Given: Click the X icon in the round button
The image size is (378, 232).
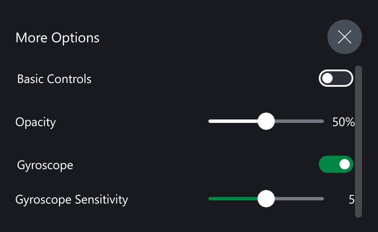Looking at the screenshot, I should tap(344, 37).
